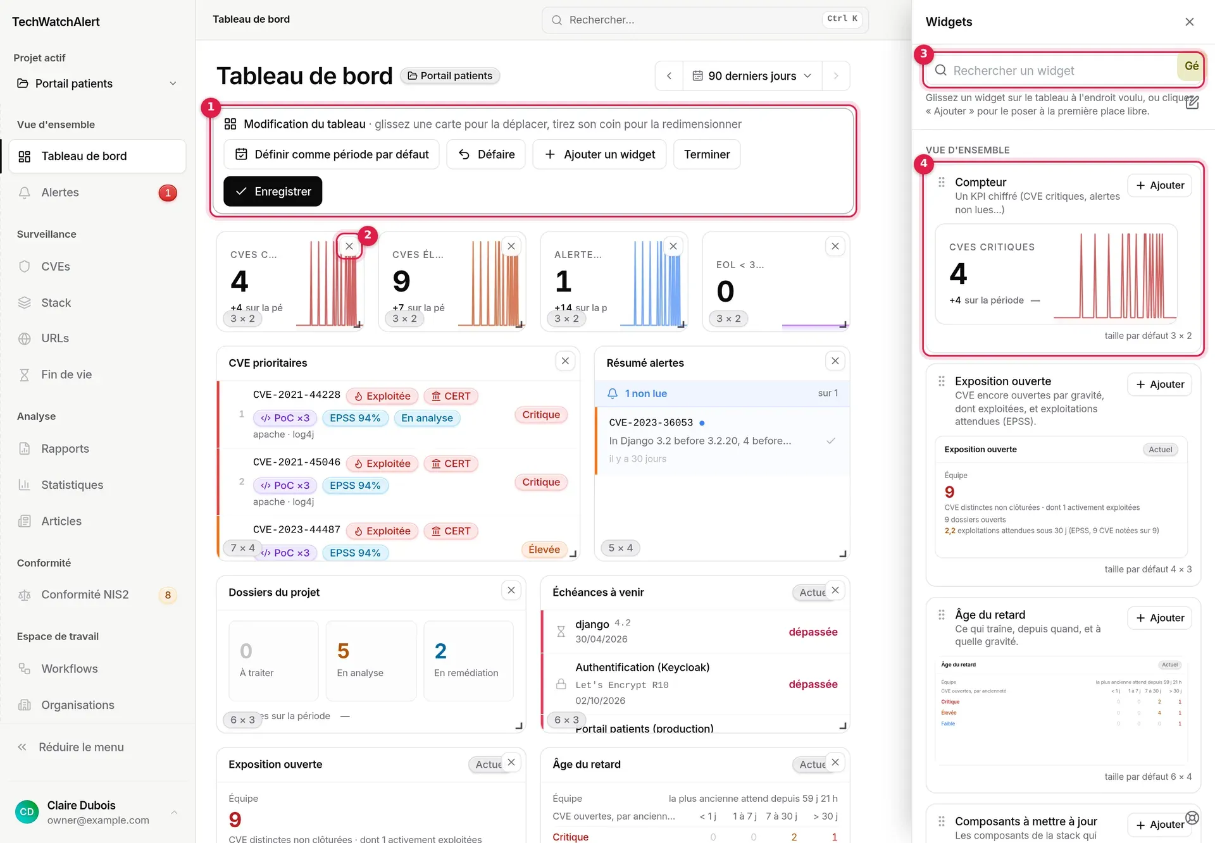Viewport: 1215px width, 843px height.
Task: Remove the EOL < 3... counter card
Action: coord(835,246)
